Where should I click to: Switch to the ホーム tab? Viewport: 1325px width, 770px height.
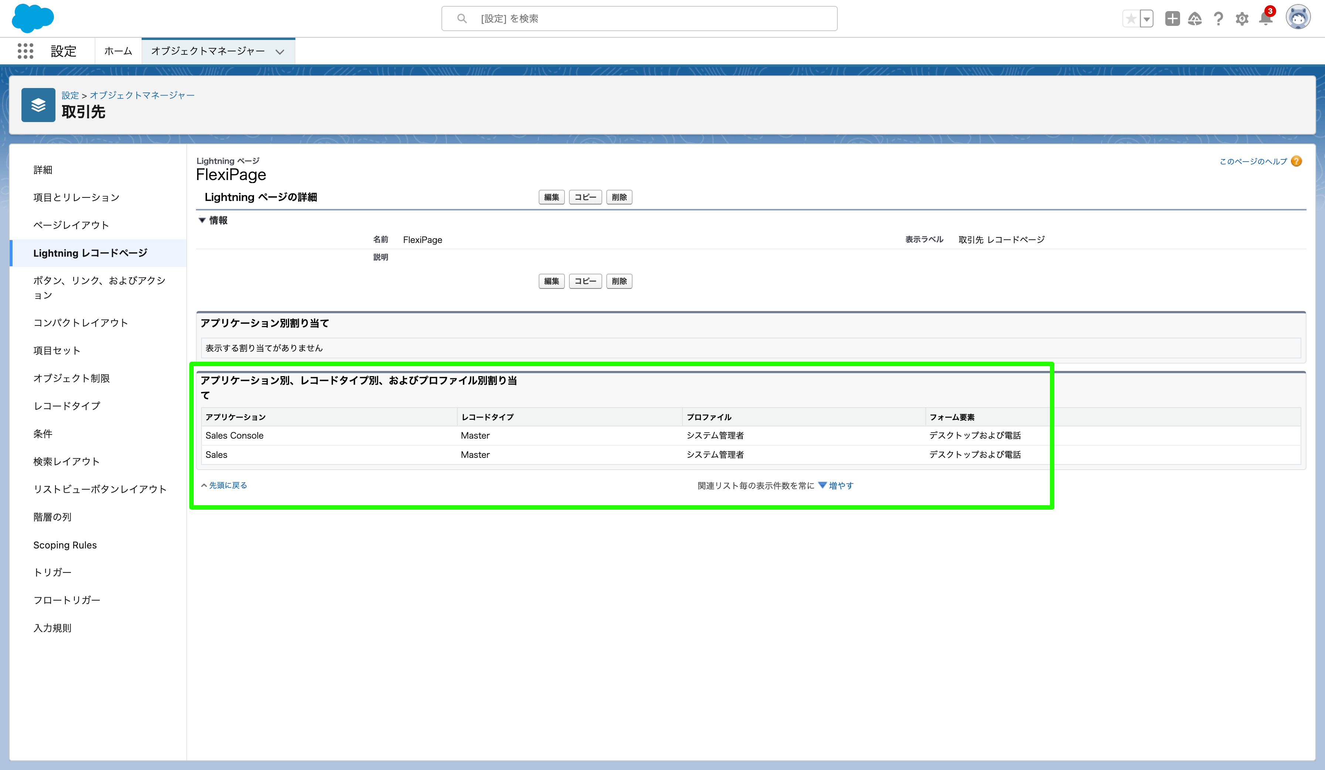pos(118,51)
